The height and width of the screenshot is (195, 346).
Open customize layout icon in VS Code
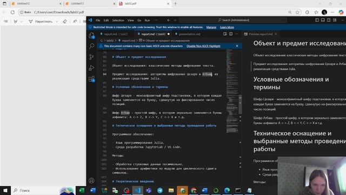pos(335,20)
